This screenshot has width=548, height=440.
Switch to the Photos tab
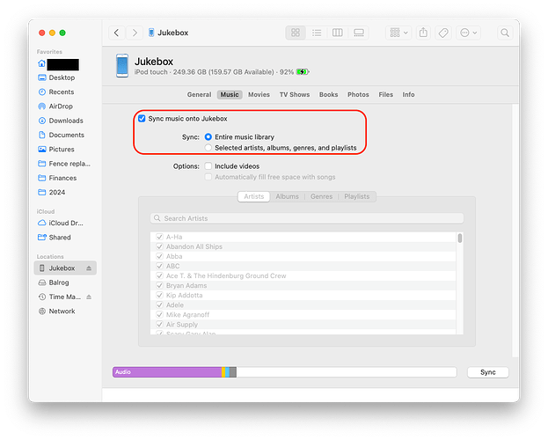click(x=358, y=95)
